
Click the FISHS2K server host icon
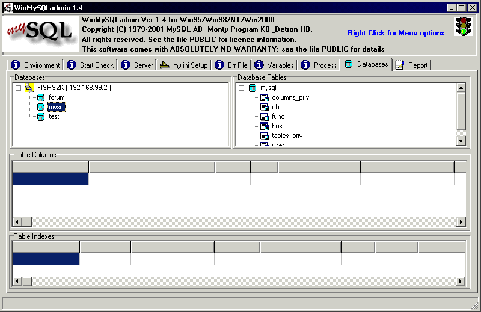click(29, 88)
